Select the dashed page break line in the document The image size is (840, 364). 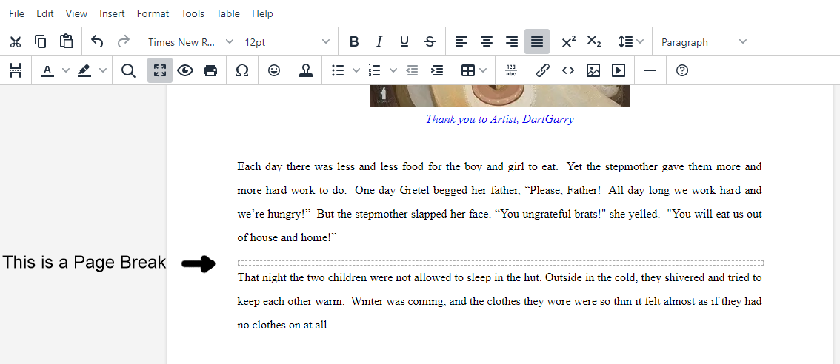tap(500, 263)
